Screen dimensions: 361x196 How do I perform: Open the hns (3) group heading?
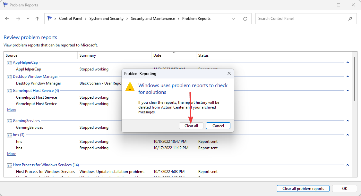tap(19, 135)
